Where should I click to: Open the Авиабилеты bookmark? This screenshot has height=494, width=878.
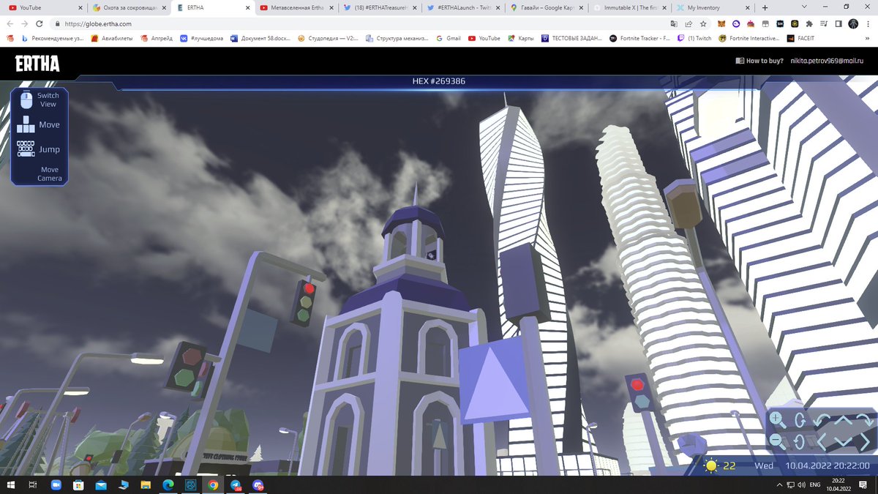111,38
